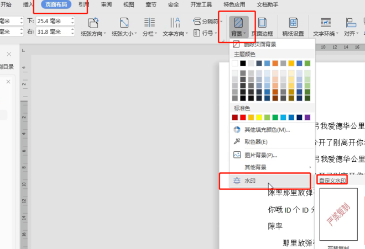Expand the 文字环绕 dropdown arrow
This screenshot has height=249, width=365.
(337, 34)
